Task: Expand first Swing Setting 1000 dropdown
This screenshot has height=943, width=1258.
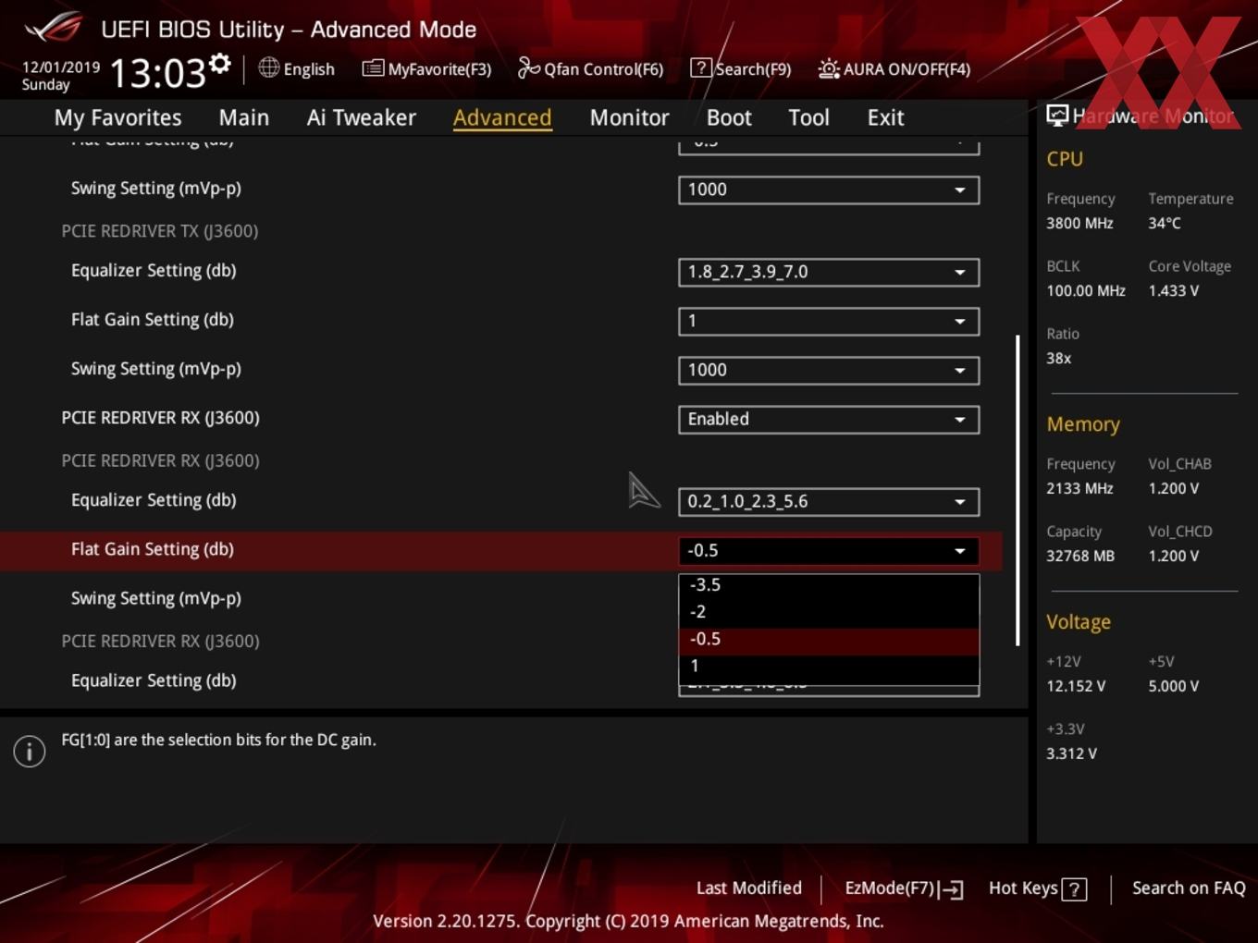Action: [x=829, y=190]
